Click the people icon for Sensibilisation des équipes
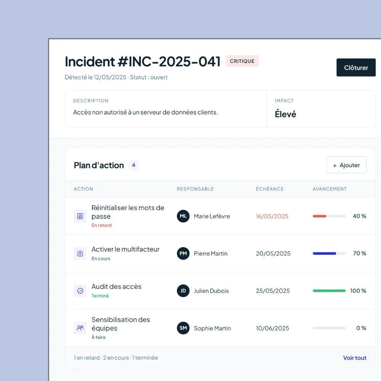Screen dimensions: 381x381 (80, 328)
